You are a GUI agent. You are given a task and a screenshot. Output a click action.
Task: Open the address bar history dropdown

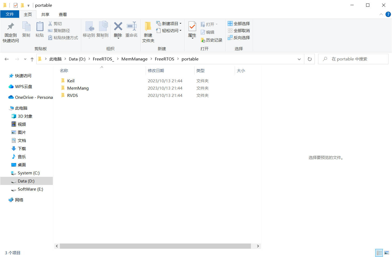[299, 59]
